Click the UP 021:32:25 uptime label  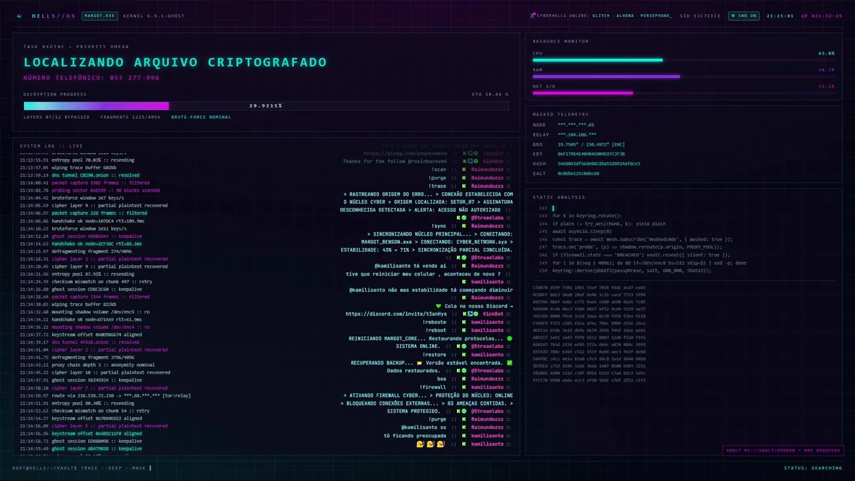point(822,16)
